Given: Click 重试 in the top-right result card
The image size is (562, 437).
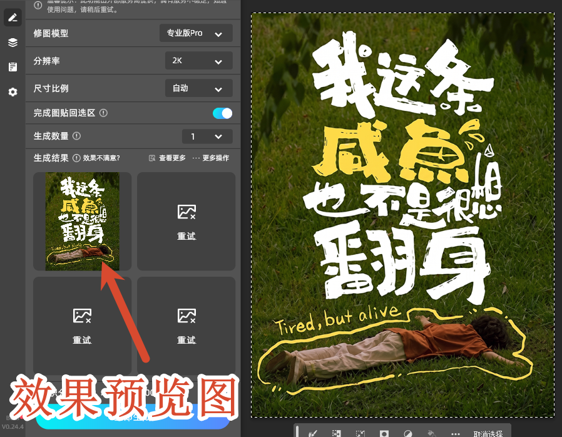Looking at the screenshot, I should (x=186, y=236).
